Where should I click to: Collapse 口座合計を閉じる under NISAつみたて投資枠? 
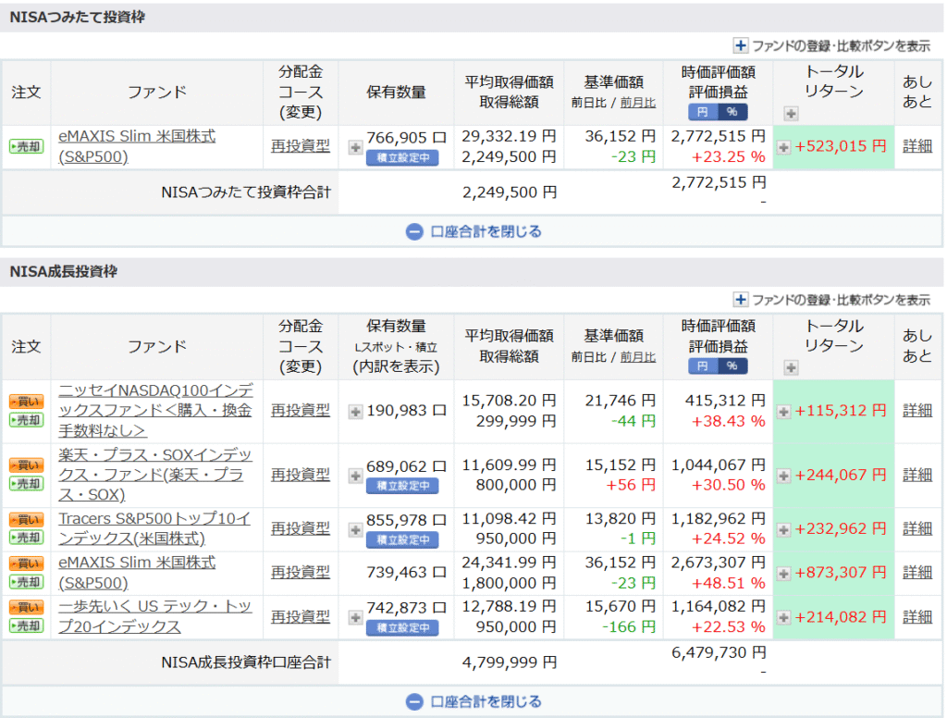pyautogui.click(x=473, y=231)
